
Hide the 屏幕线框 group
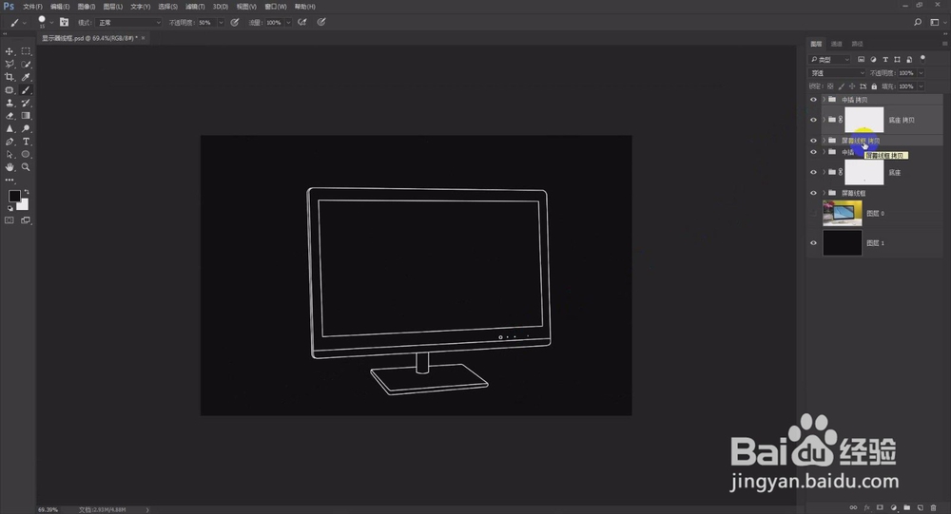813,193
